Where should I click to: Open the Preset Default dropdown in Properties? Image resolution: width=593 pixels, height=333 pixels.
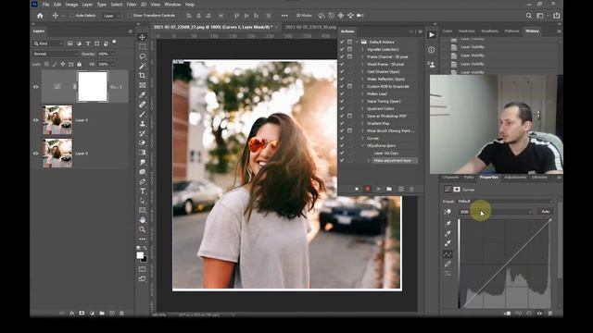pyautogui.click(x=506, y=202)
